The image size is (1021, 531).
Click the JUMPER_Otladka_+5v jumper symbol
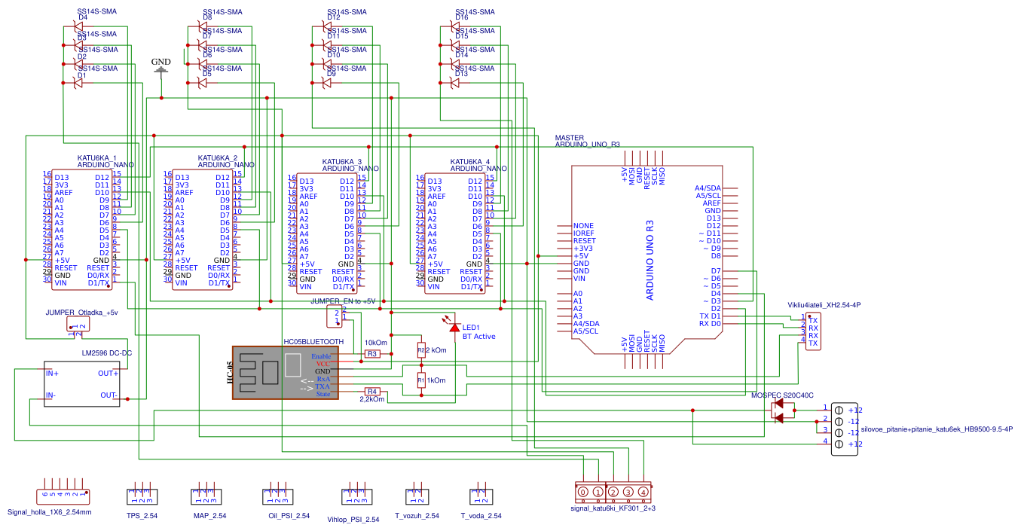pyautogui.click(x=78, y=324)
